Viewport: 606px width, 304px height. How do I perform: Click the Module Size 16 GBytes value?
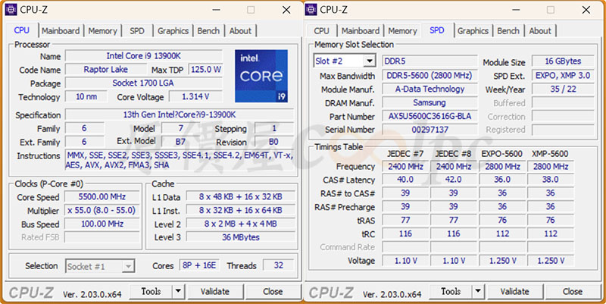(563, 61)
